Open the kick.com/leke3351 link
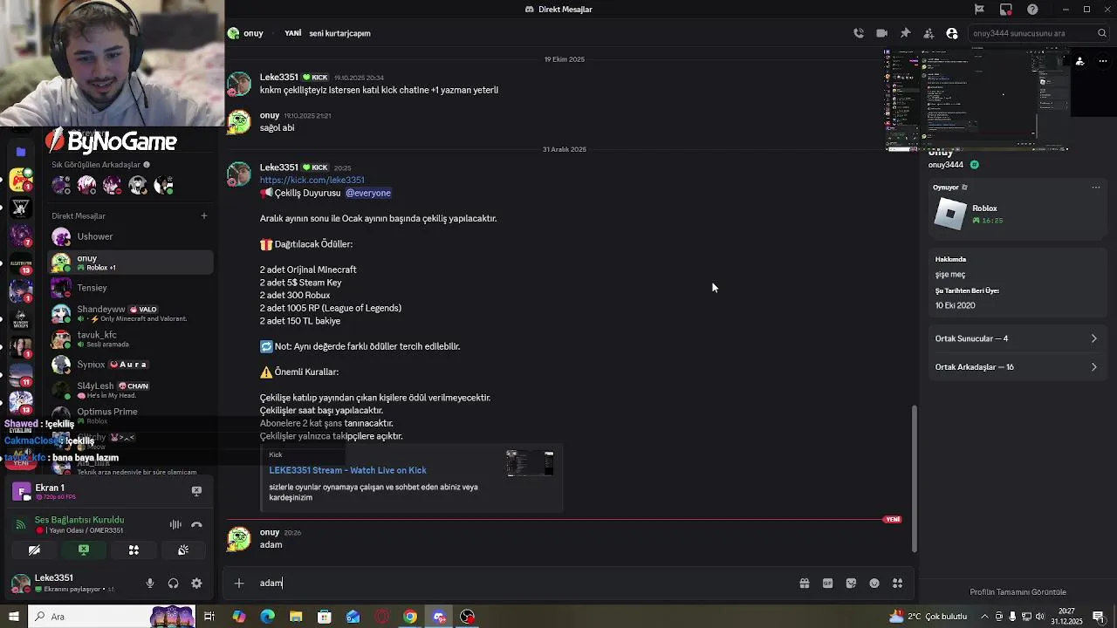This screenshot has width=1117, height=628. click(x=312, y=180)
